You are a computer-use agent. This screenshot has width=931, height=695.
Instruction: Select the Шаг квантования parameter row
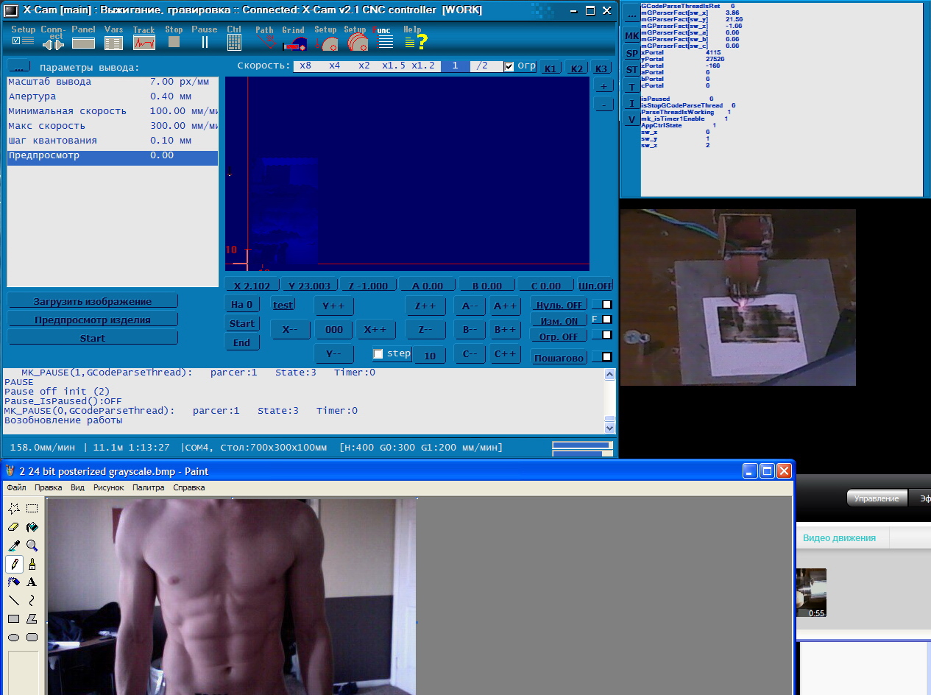(113, 141)
